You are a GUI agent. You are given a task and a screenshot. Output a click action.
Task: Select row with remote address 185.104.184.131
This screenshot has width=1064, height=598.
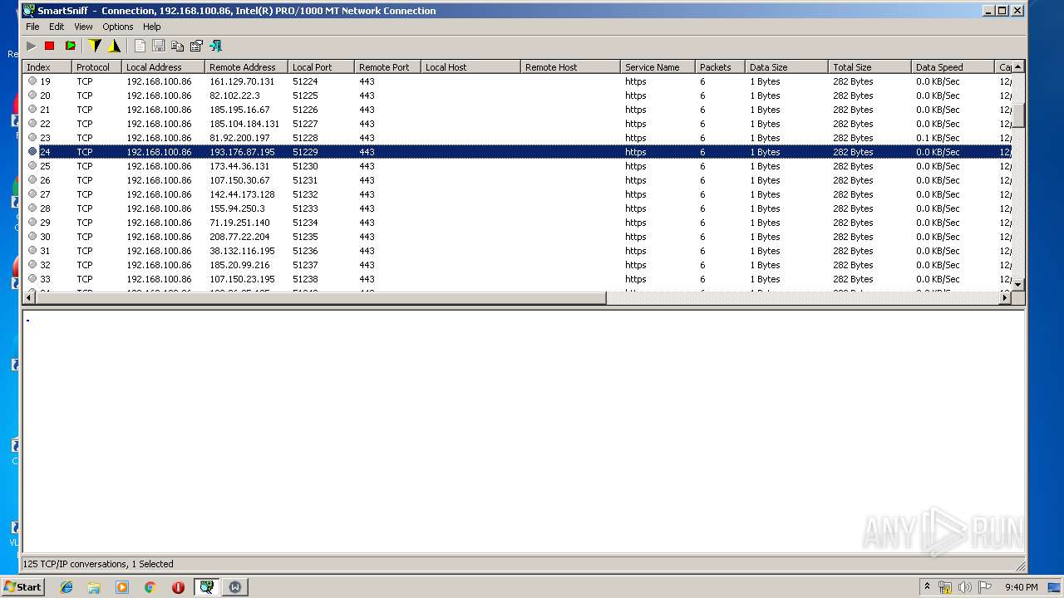[x=518, y=124]
